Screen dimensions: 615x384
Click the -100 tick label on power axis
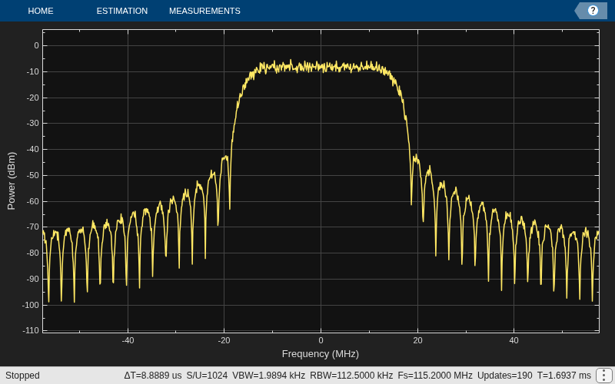(x=31, y=305)
